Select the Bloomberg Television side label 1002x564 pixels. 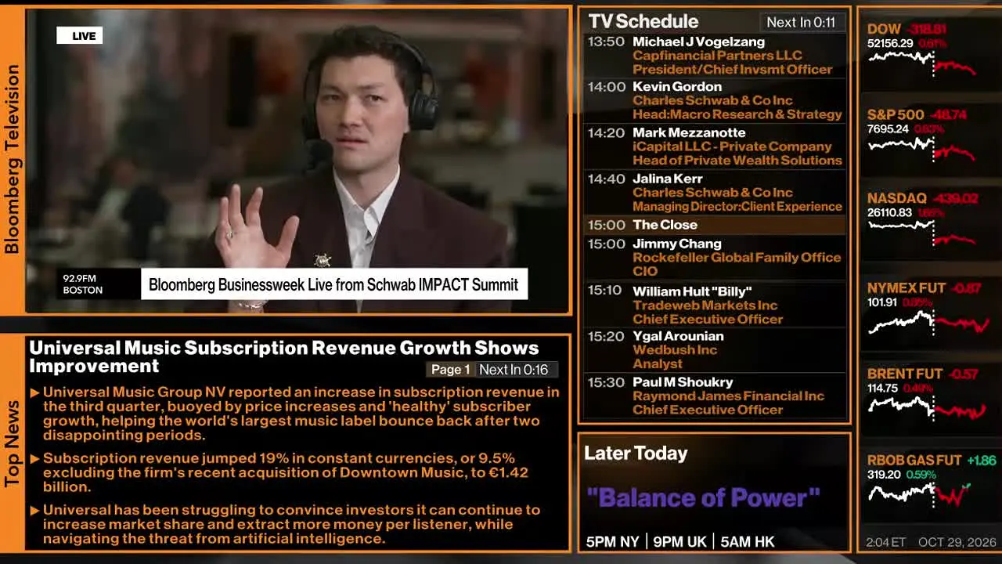pyautogui.click(x=12, y=159)
